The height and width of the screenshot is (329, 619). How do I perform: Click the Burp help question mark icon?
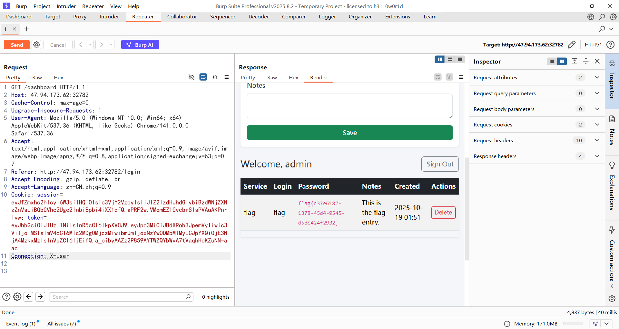(x=610, y=45)
